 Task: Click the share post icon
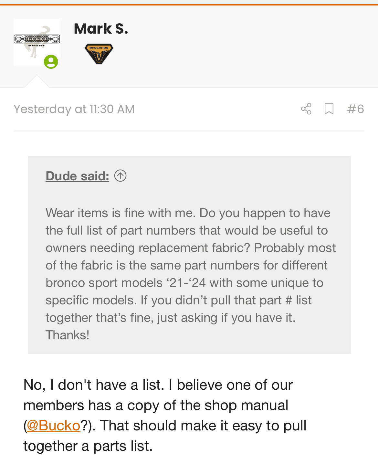[x=306, y=109]
